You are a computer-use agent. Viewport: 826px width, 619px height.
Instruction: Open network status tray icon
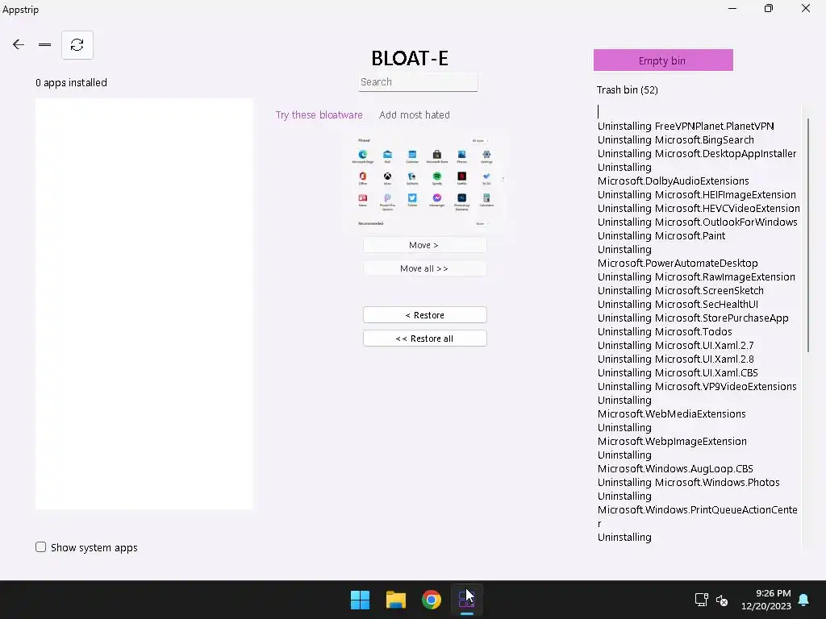(701, 600)
